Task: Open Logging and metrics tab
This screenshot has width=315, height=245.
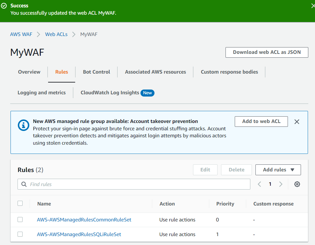Action: click(42, 93)
